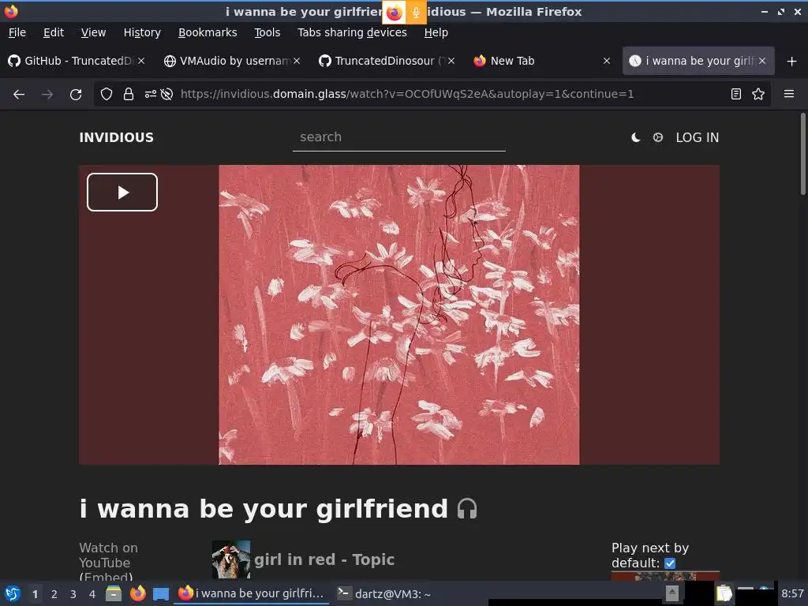
Task: Click show desktop icon in taskbar
Action: (161, 594)
